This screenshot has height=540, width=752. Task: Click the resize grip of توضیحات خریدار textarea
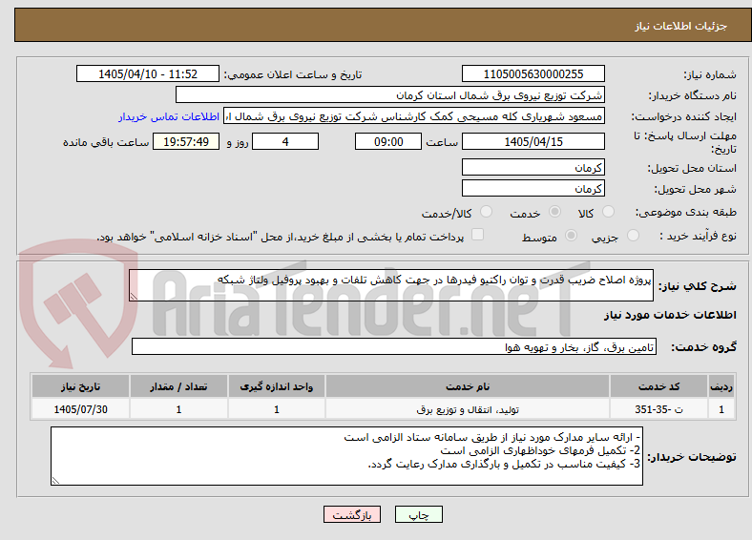(x=55, y=481)
